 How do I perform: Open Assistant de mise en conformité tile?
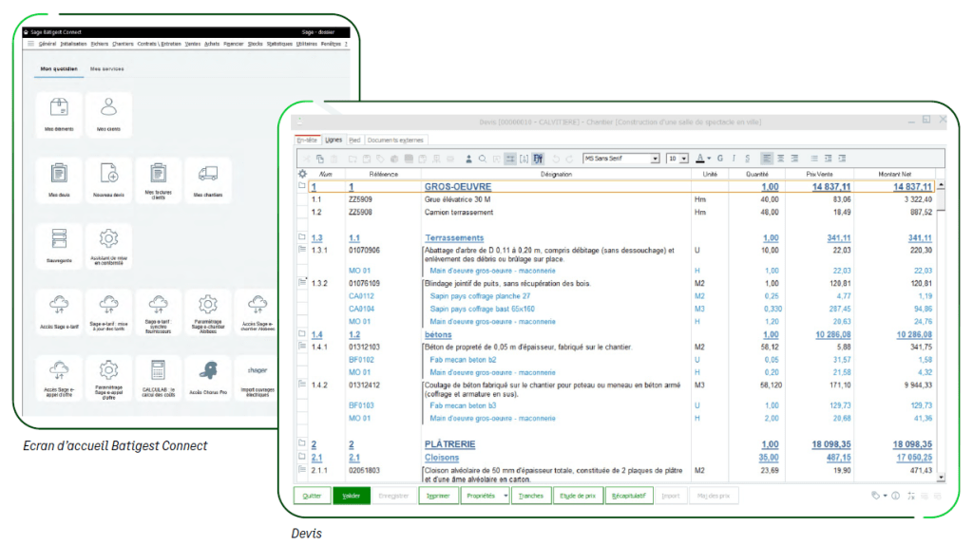pyautogui.click(x=108, y=246)
